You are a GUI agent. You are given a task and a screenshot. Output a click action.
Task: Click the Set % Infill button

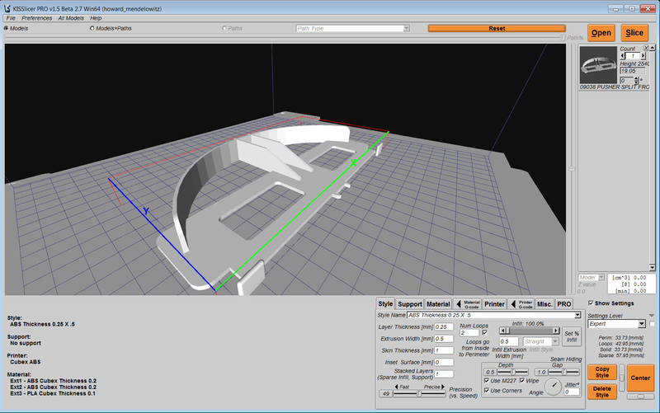click(x=572, y=336)
